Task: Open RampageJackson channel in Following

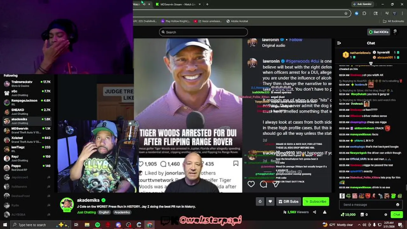Action: (27, 102)
